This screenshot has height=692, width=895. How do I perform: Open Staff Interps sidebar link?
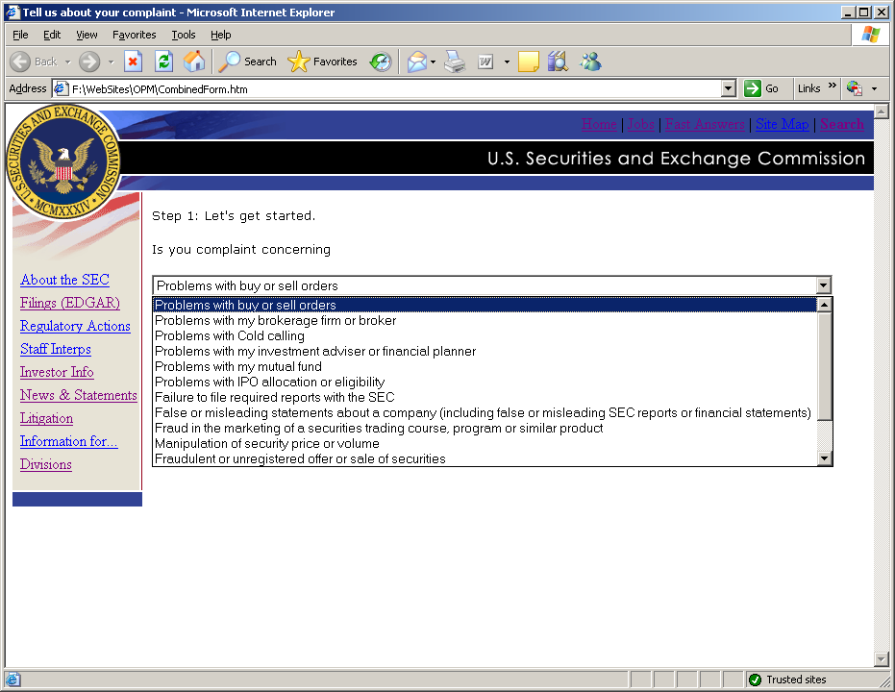tap(56, 349)
